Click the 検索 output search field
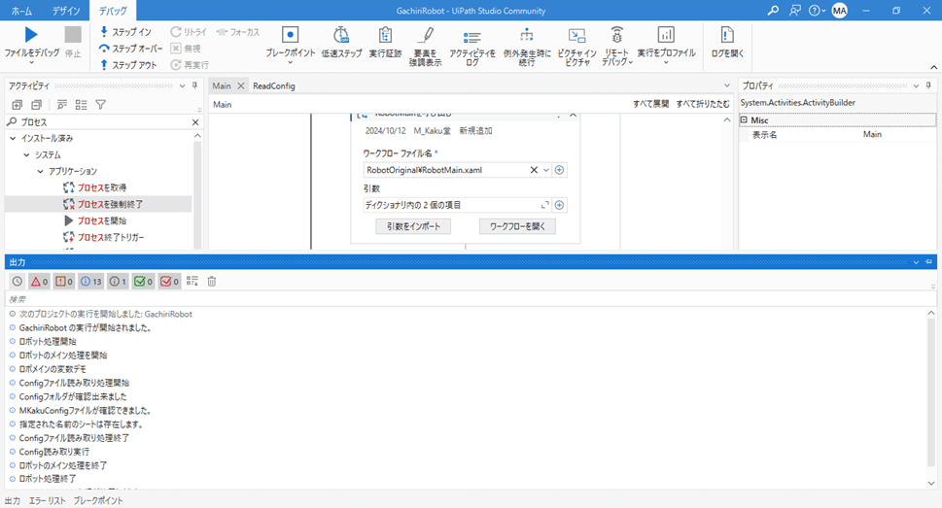This screenshot has height=508, width=942. 469,299
